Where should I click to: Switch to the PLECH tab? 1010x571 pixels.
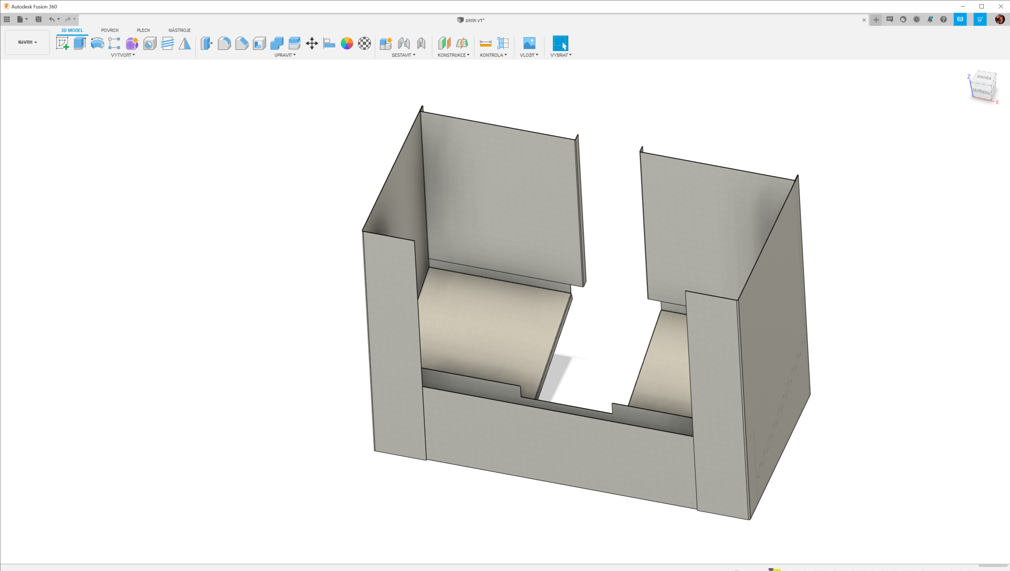(x=143, y=30)
